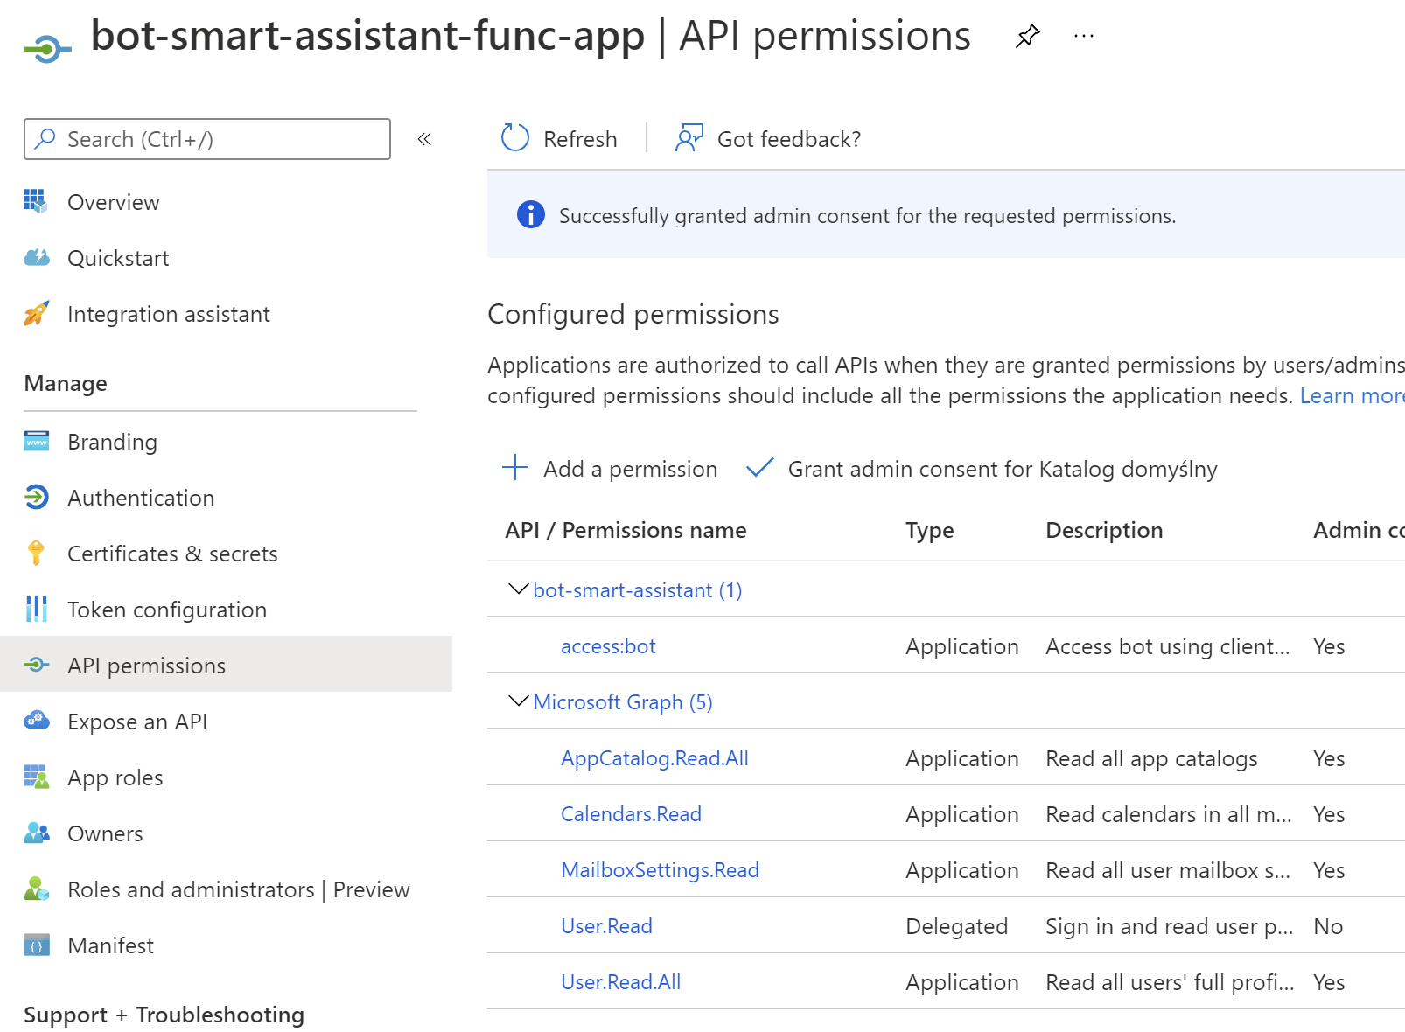
Task: Click the Got feedback icon
Action: [689, 138]
